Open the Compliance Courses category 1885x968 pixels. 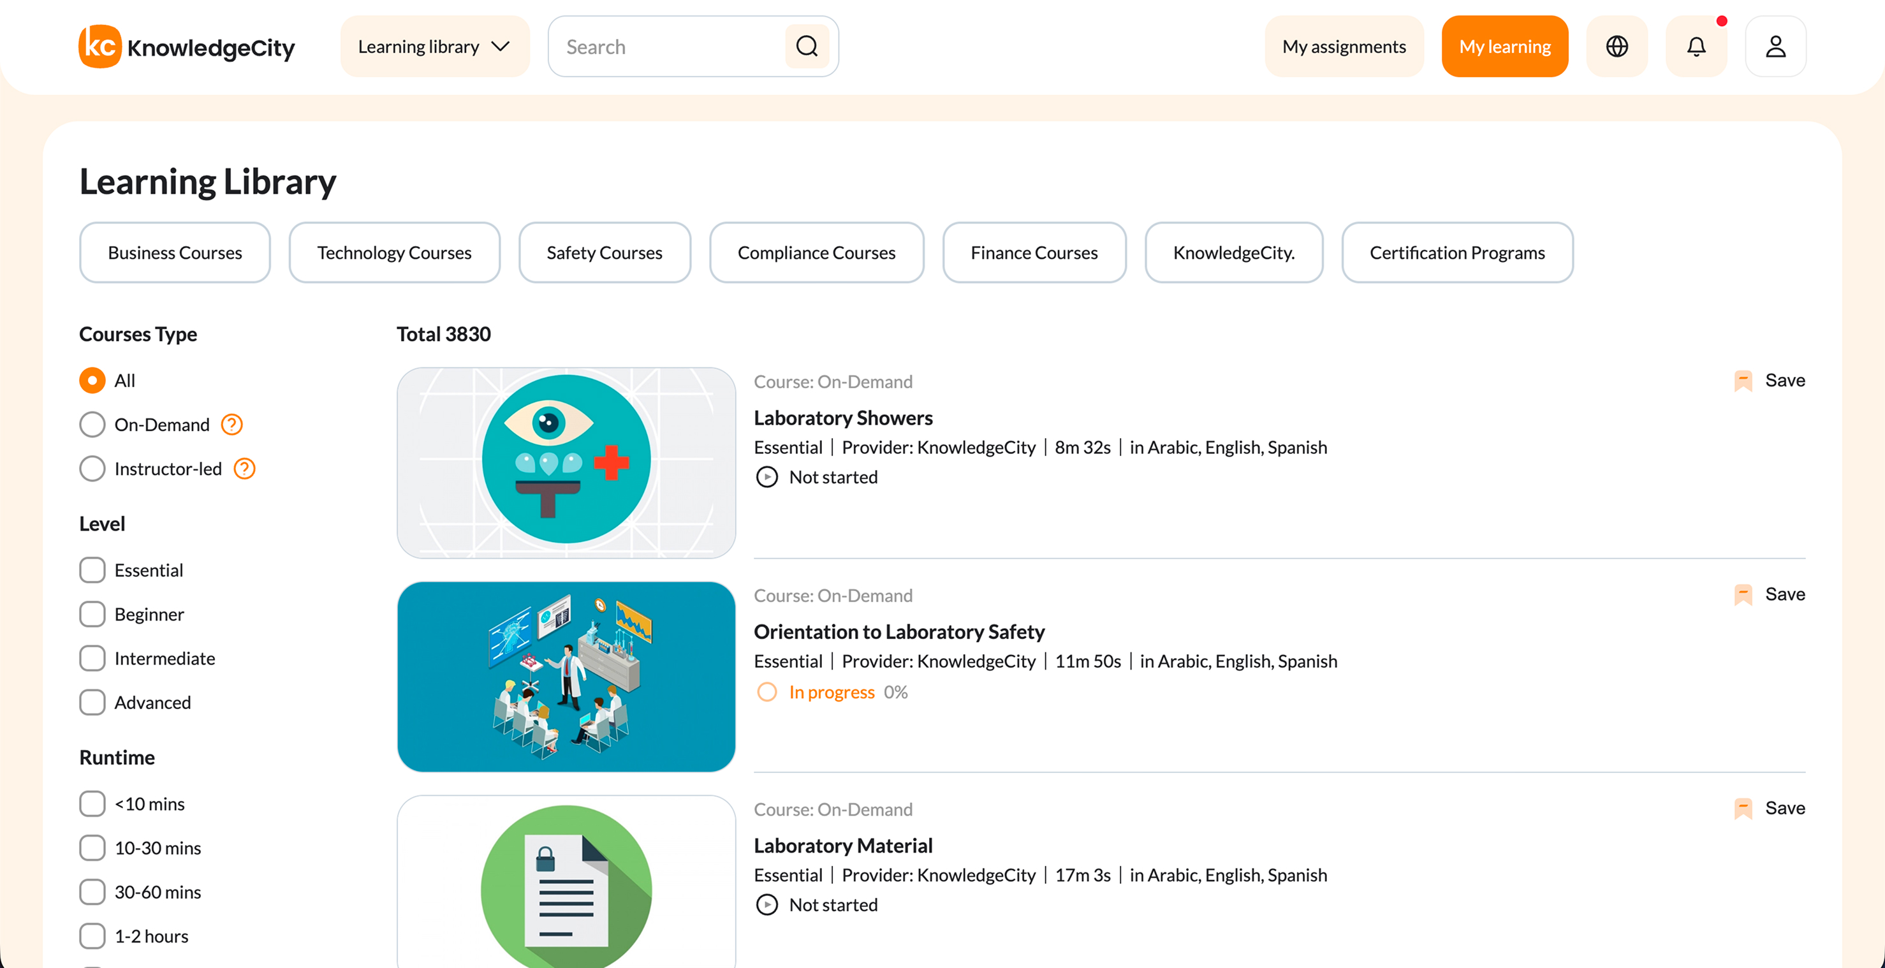click(817, 253)
